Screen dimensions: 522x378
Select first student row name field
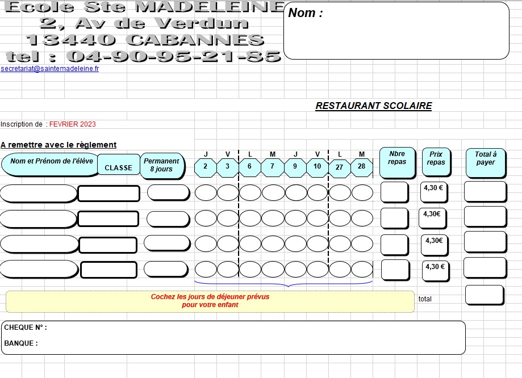click(39, 194)
